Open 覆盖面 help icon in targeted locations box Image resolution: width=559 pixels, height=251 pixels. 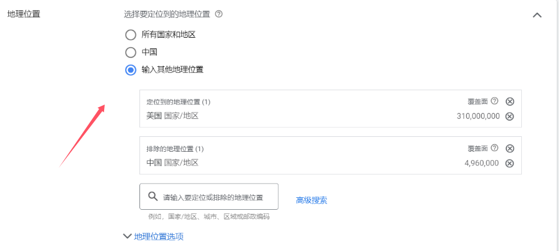(x=494, y=102)
